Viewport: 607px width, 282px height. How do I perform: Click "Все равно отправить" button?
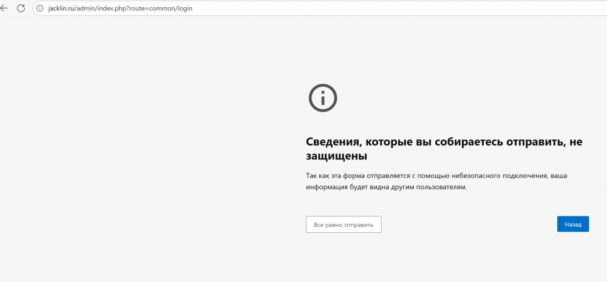pyautogui.click(x=344, y=224)
